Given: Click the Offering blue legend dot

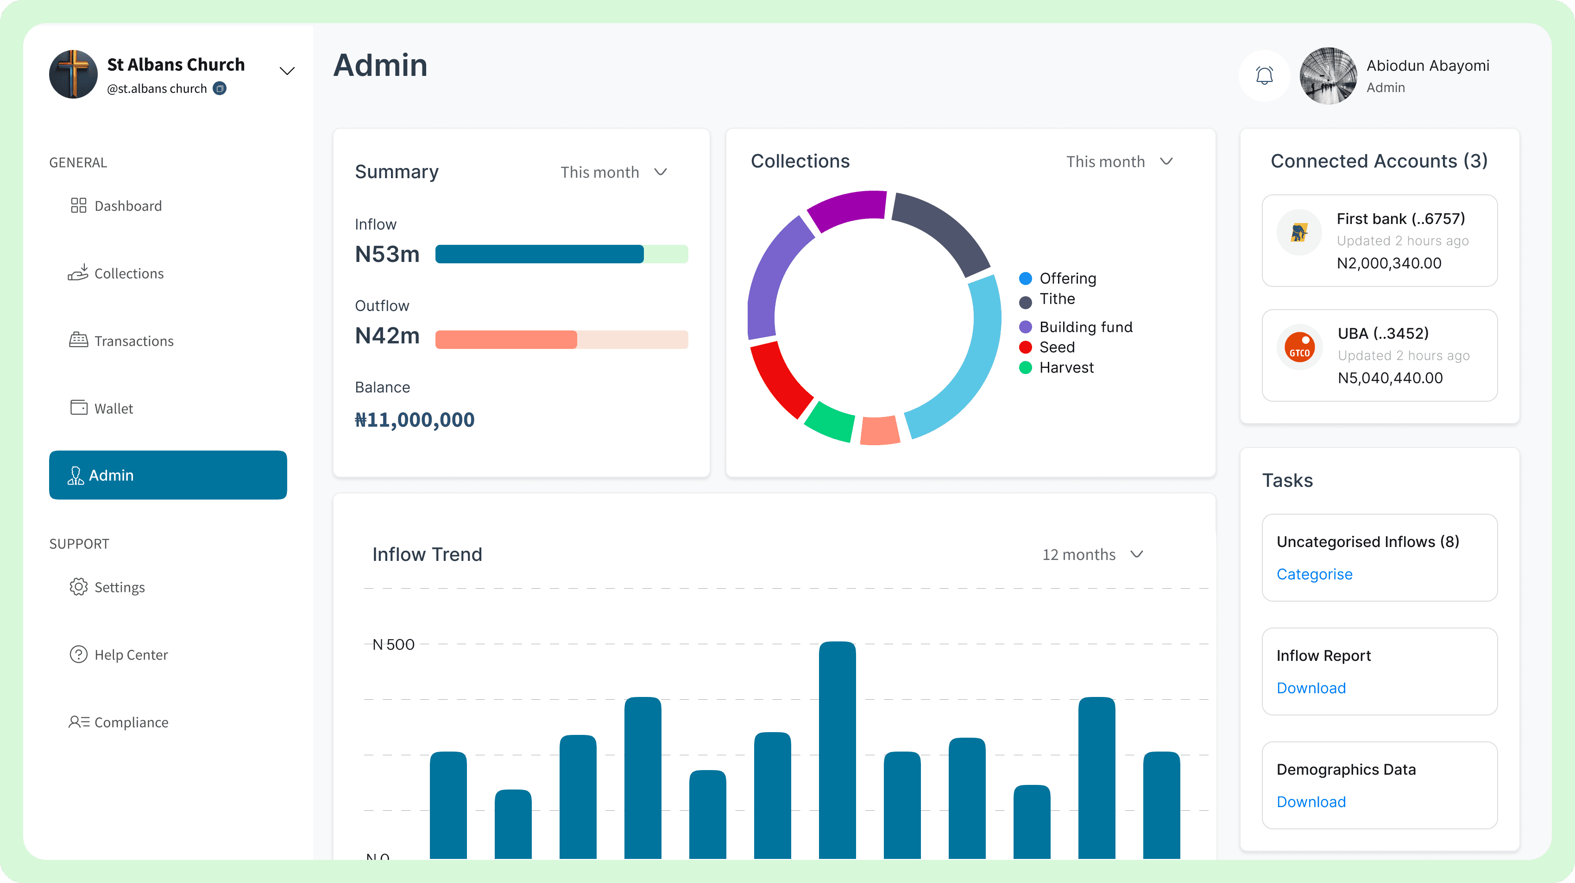Looking at the screenshot, I should point(1025,279).
